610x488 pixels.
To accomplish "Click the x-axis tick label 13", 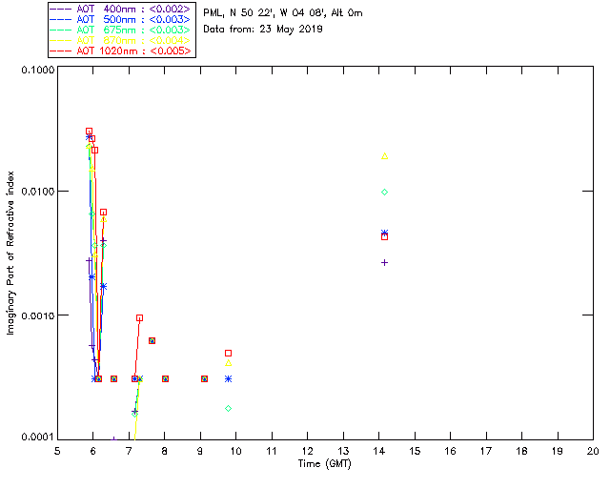I will (343, 451).
